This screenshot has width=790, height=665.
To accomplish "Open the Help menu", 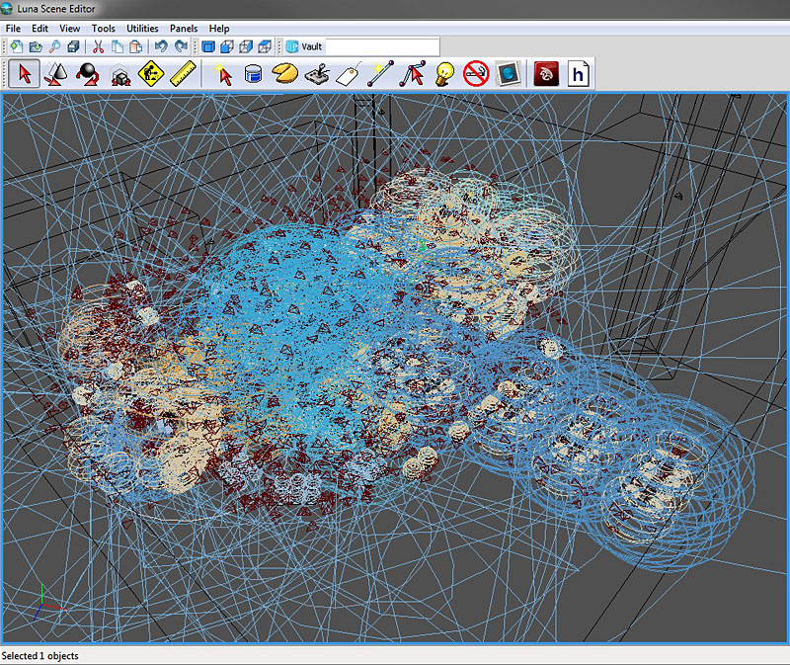I will click(x=219, y=29).
